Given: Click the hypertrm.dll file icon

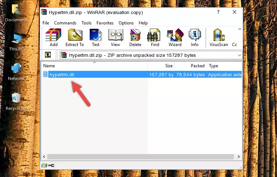Looking at the screenshot, I should pyautogui.click(x=45, y=74).
